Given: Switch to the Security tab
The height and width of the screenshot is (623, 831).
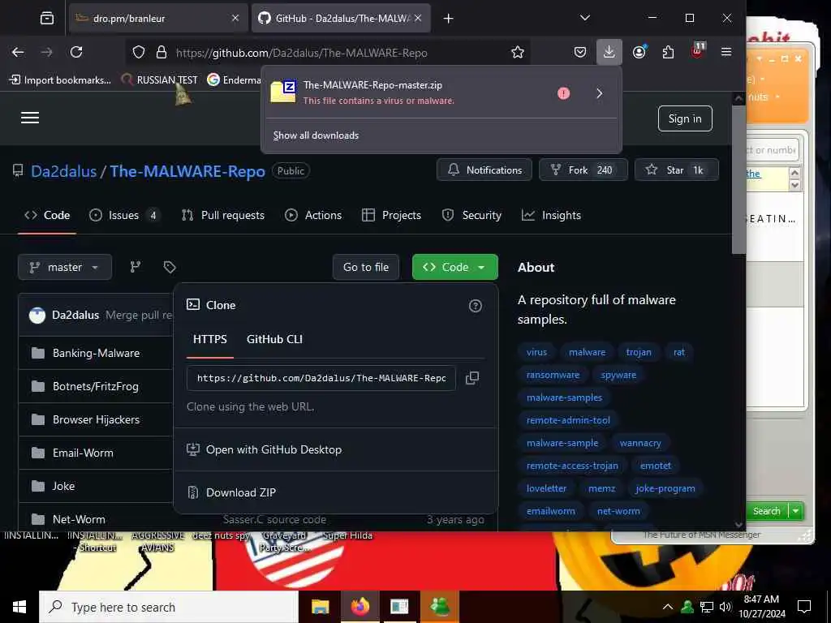Looking at the screenshot, I should tap(471, 215).
